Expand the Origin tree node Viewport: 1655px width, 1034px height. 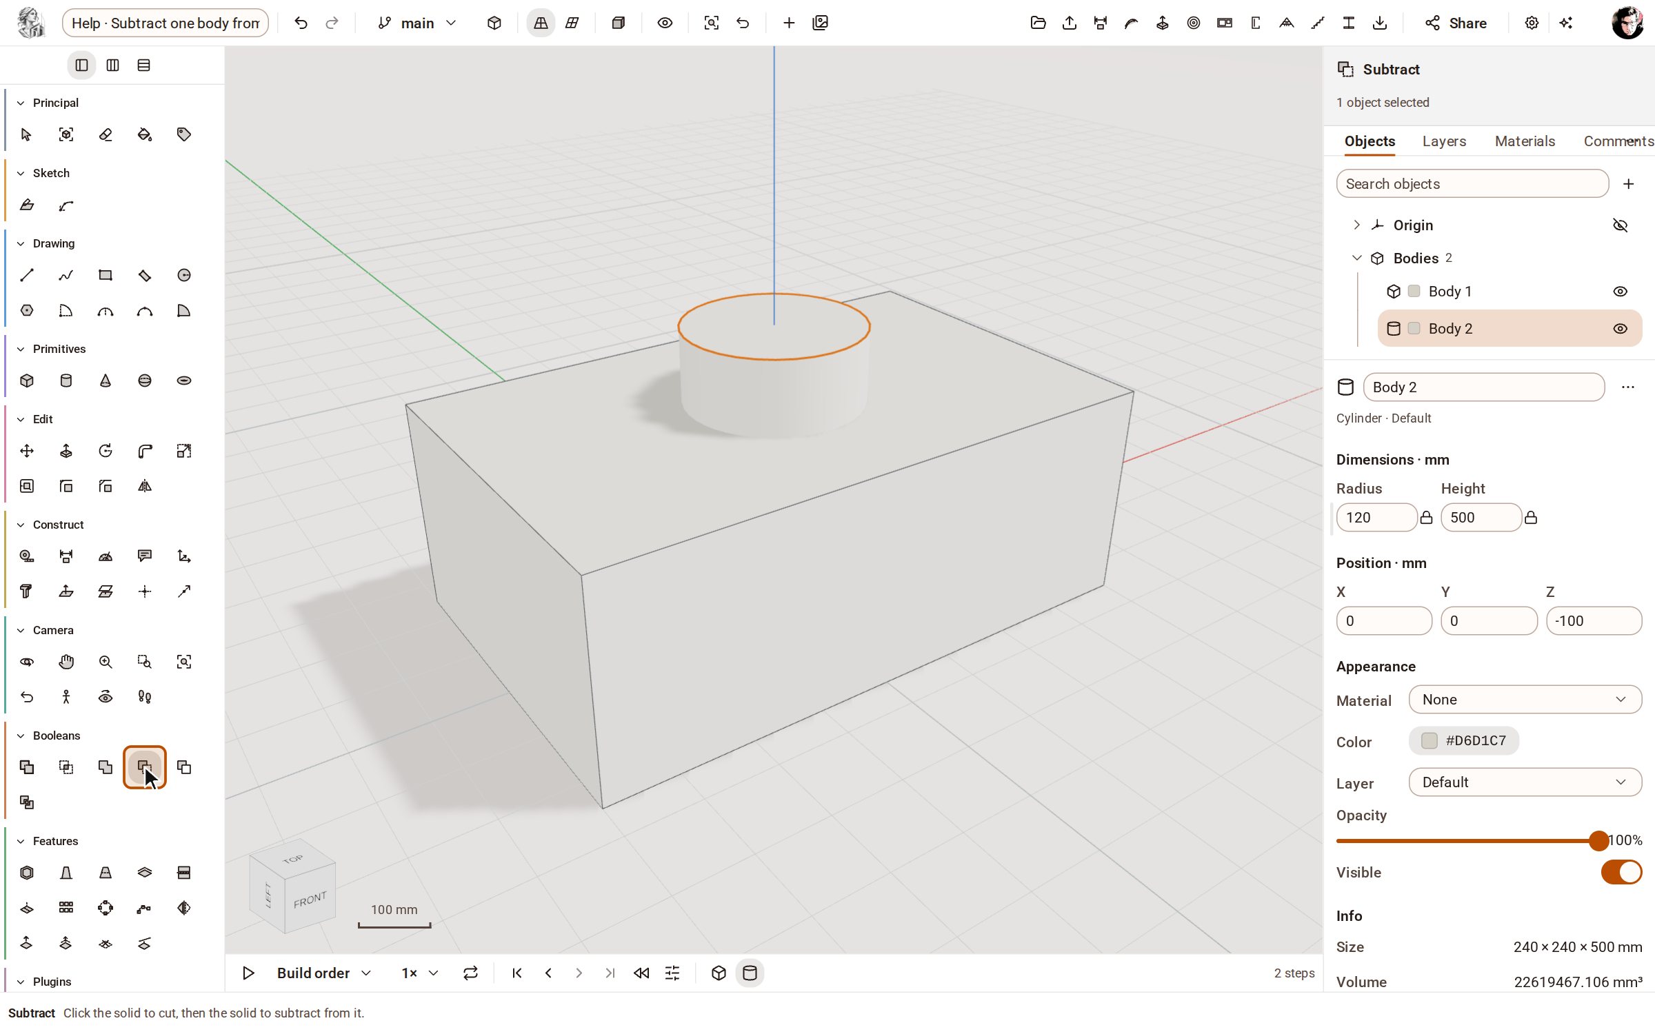1356,225
